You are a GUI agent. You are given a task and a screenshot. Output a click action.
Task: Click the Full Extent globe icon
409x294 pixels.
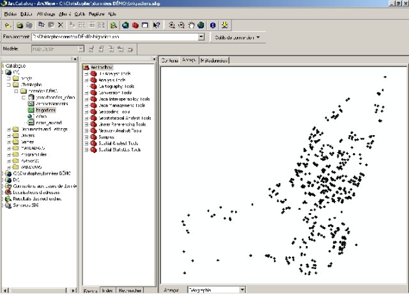(x=201, y=25)
